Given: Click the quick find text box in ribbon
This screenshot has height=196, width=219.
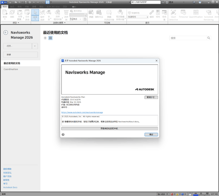Looking at the screenshot, I should pos(77,15).
